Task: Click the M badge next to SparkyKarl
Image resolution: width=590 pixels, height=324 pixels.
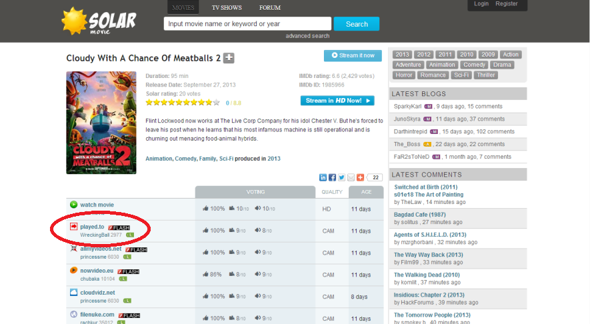Action: (428, 107)
